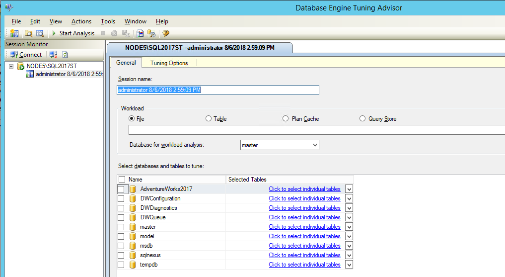Collapse the NODE5\SQL2017ST server tree node

(x=12, y=66)
